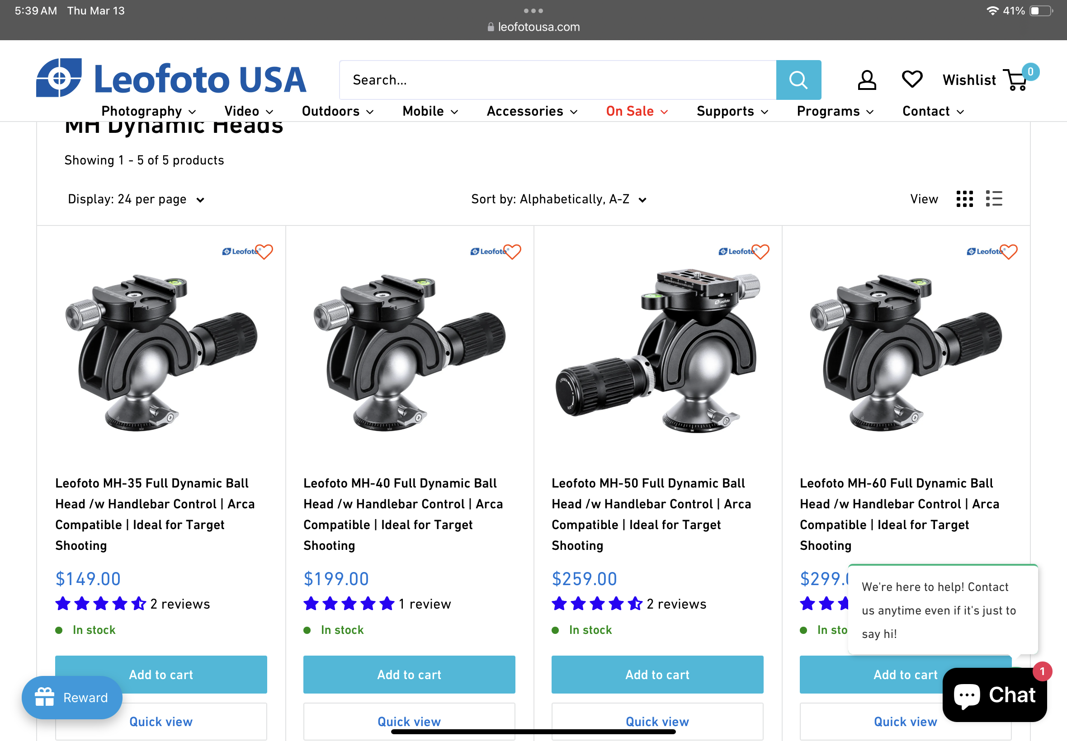Click the search magnifier button

coord(798,80)
